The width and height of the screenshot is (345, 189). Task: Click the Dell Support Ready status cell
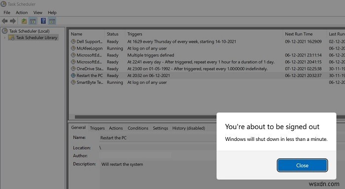pos(113,41)
